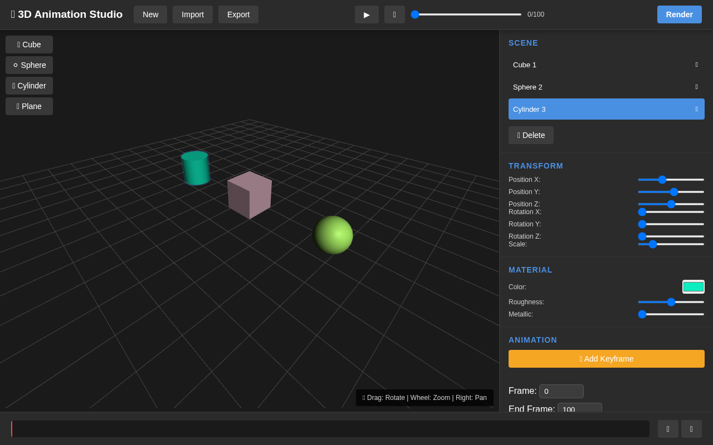Toggle visibility of Cylinder 3

pos(696,109)
